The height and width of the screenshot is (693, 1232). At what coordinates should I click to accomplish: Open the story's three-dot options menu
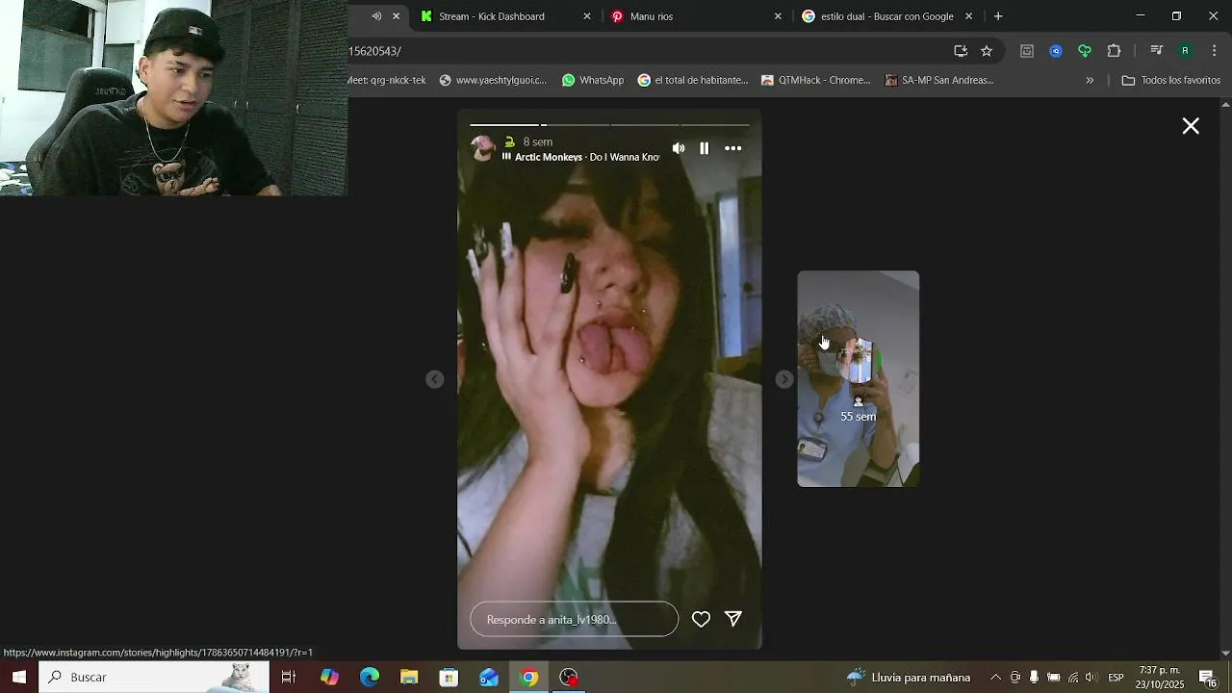pos(733,148)
